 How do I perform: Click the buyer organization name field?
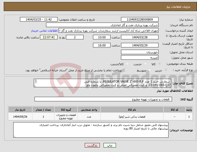click(102, 25)
